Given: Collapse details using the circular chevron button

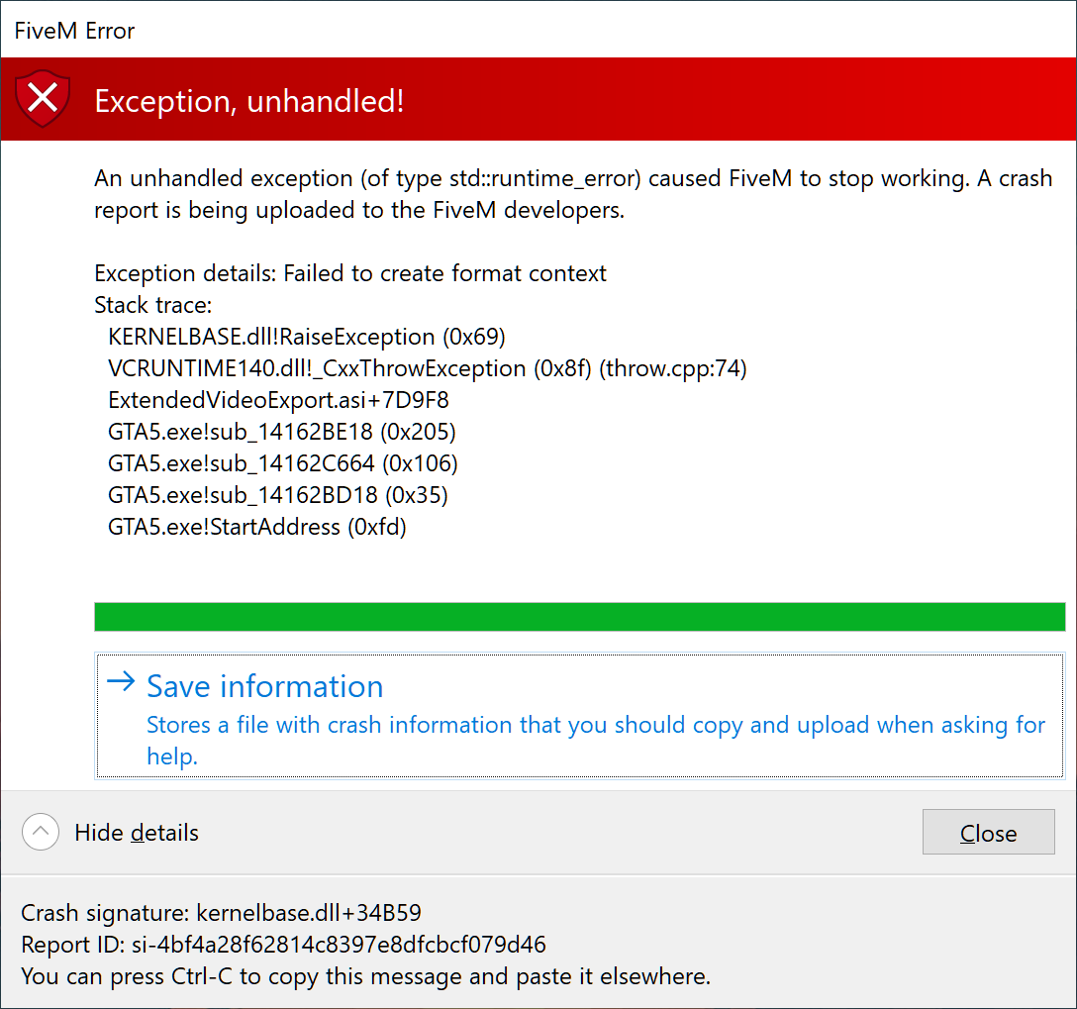Looking at the screenshot, I should click(41, 832).
